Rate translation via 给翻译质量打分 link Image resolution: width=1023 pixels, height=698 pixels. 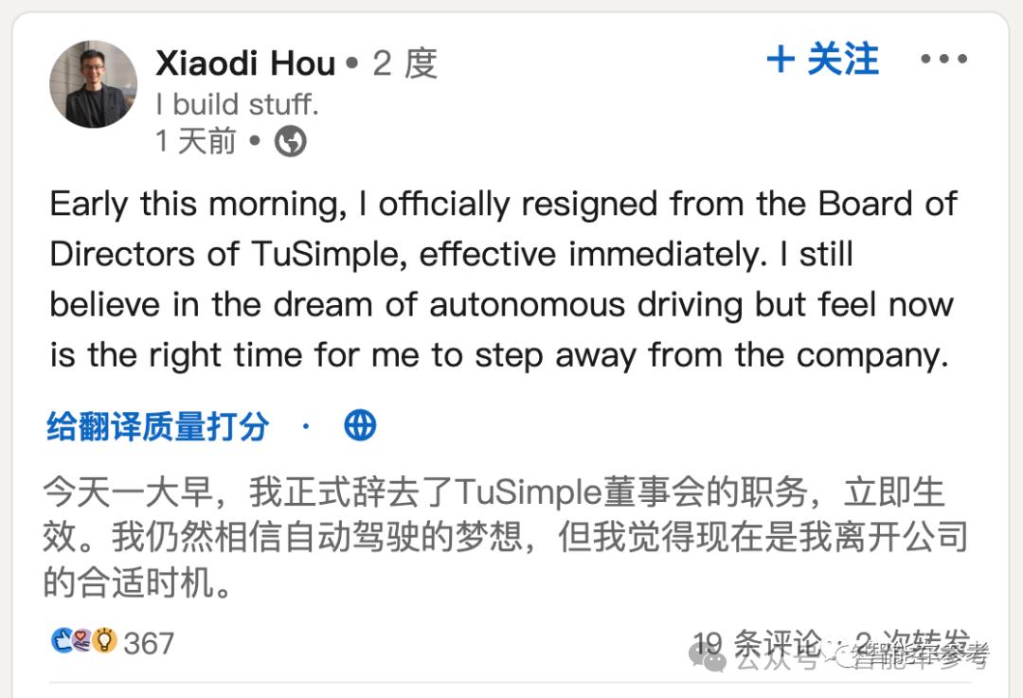point(158,426)
